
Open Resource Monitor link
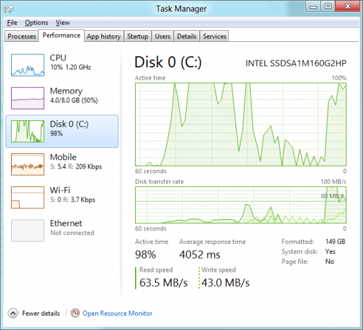click(117, 313)
